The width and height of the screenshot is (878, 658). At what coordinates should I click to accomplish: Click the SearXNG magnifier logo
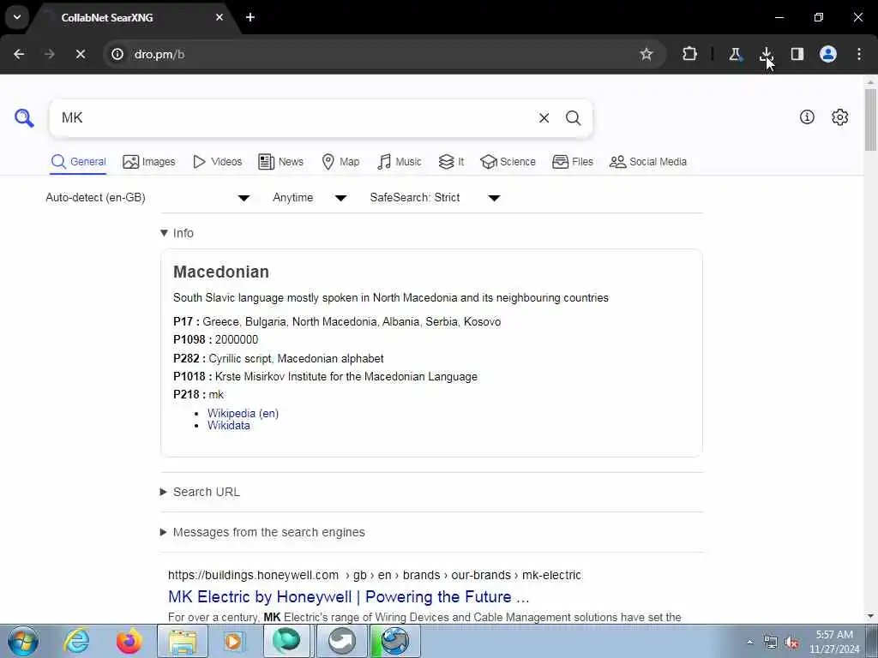click(x=24, y=118)
